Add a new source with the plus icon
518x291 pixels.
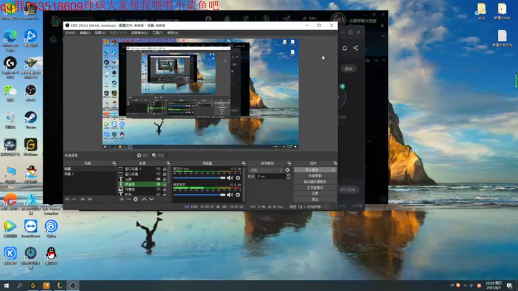pyautogui.click(x=121, y=199)
